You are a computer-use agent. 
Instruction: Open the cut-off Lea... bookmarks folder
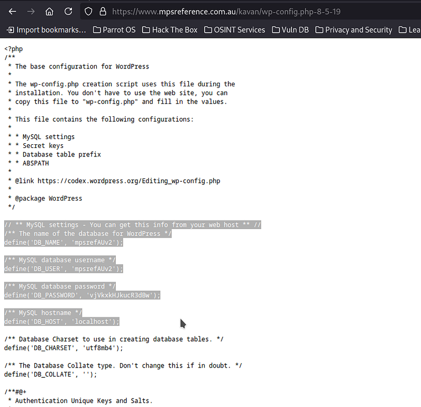tap(410, 30)
